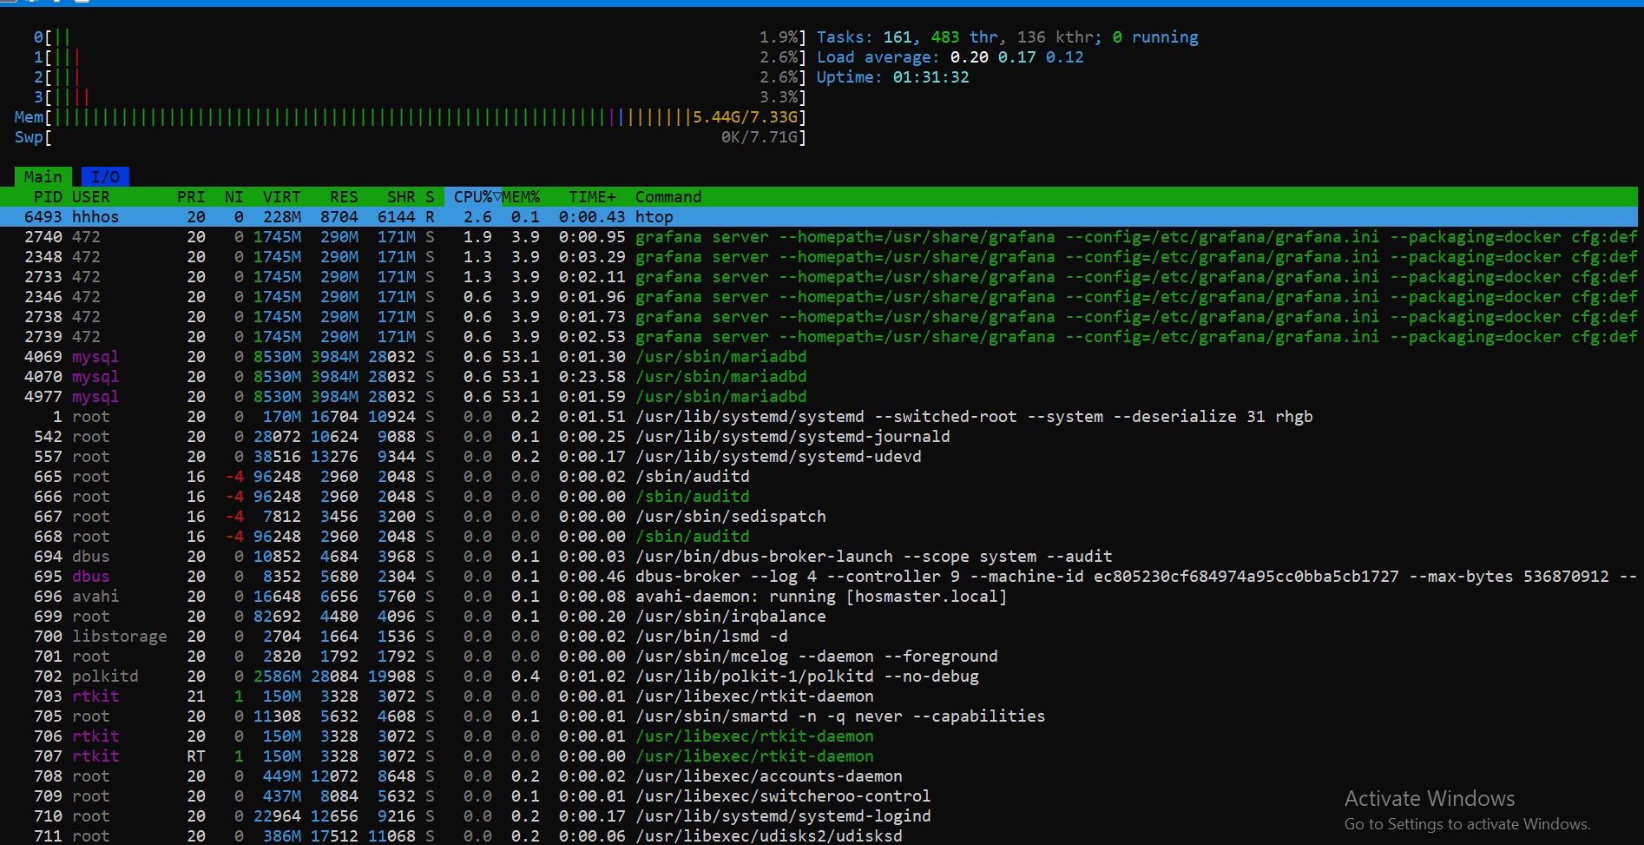Sort by the RES column header
The height and width of the screenshot is (845, 1644).
coord(344,197)
